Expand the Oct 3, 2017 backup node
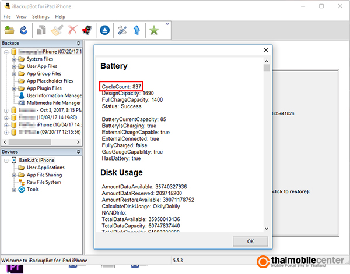Screen dimensions: 350x274 coord(6,111)
